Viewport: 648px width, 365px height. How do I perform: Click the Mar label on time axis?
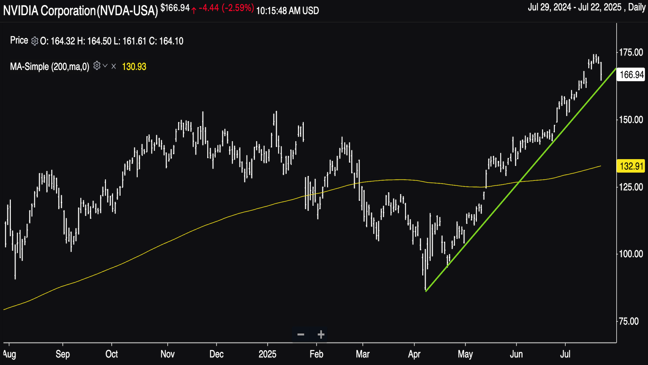point(363,354)
